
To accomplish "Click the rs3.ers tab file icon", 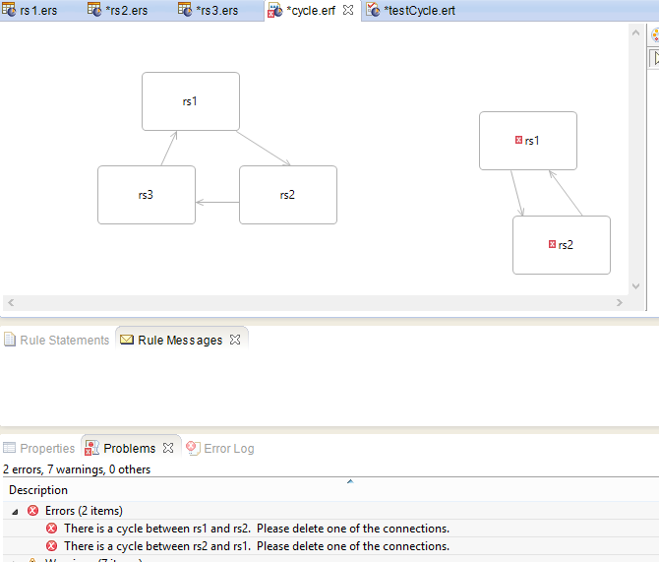I will pyautogui.click(x=185, y=9).
